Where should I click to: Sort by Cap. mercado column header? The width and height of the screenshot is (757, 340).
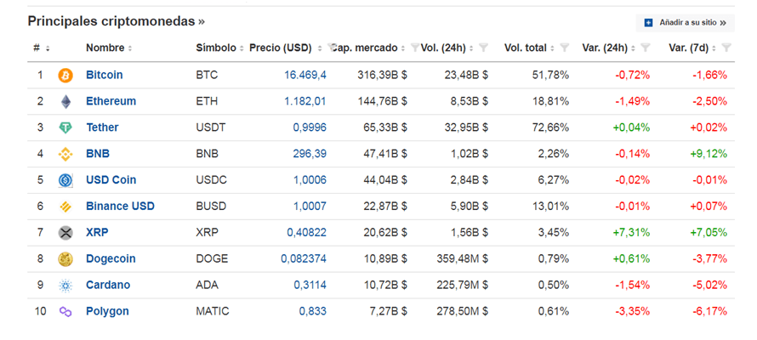[x=369, y=48]
